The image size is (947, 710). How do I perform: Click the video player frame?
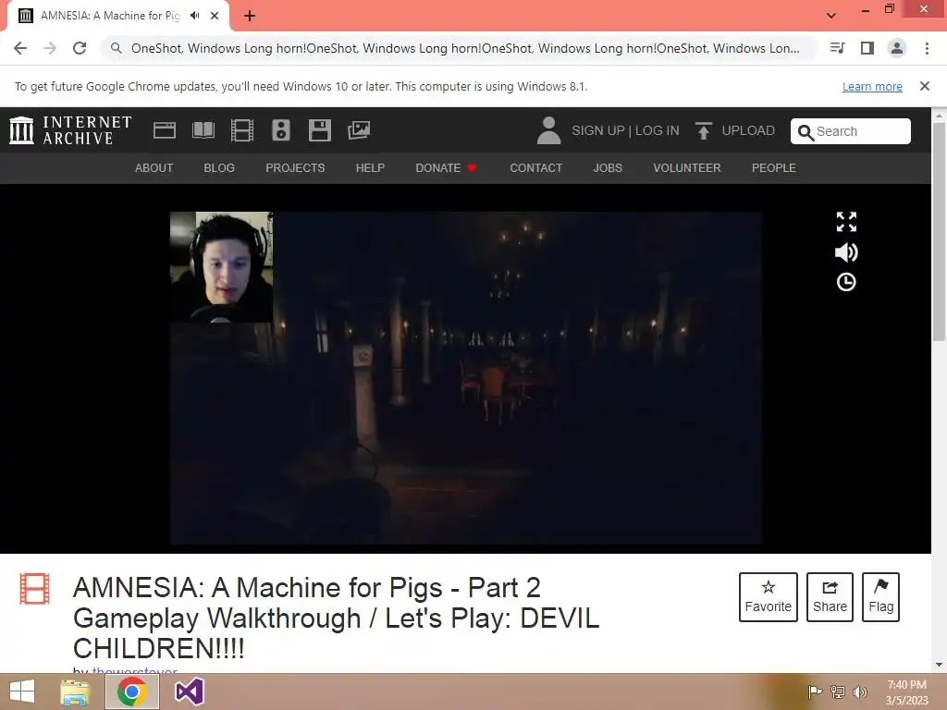pos(466,378)
